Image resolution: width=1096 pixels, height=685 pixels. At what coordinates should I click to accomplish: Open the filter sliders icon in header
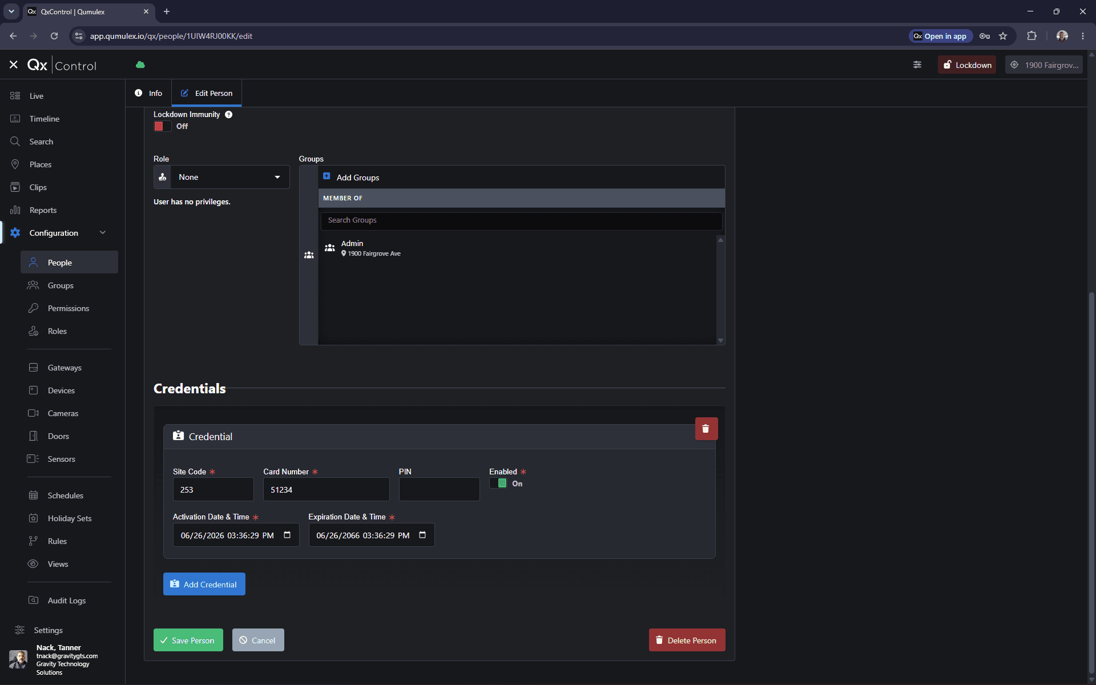pyautogui.click(x=917, y=65)
